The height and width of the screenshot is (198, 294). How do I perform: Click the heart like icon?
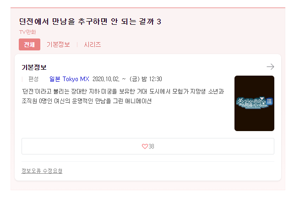click(145, 146)
